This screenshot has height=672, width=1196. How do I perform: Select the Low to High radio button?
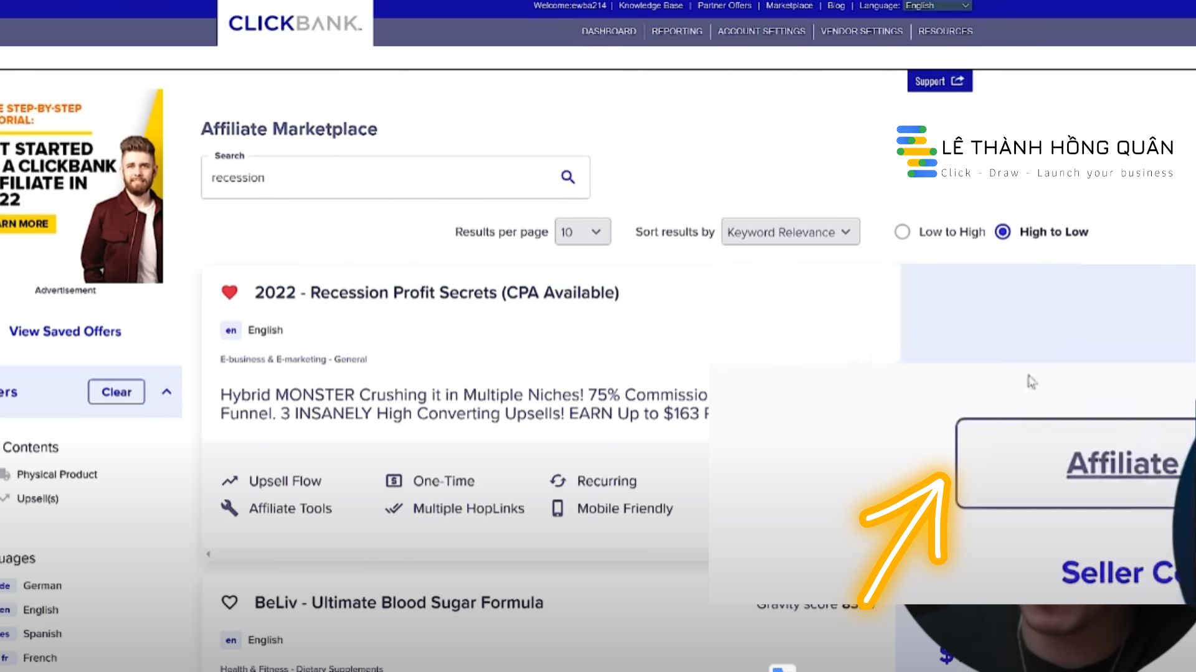(x=902, y=232)
